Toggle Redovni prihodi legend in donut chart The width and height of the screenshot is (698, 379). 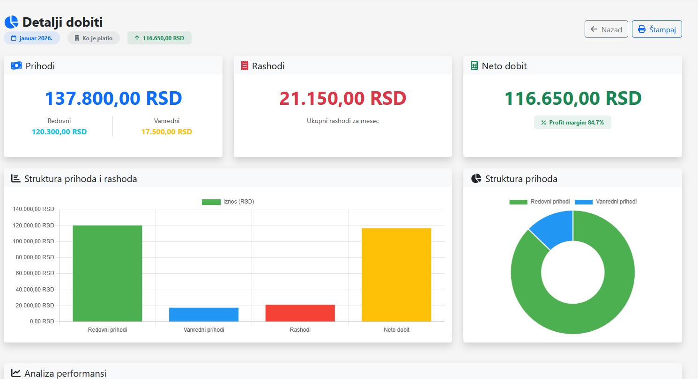coord(540,202)
